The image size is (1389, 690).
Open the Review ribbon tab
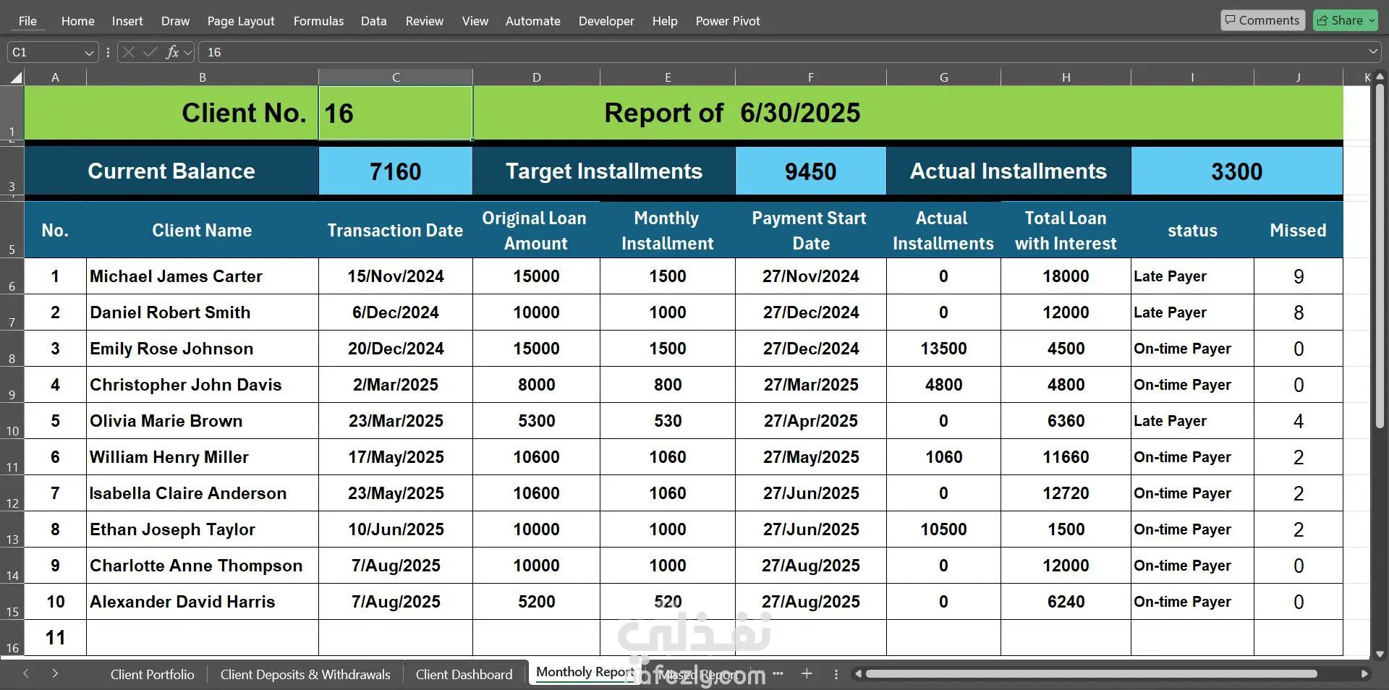point(425,21)
